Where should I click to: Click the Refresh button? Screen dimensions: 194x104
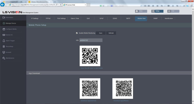pyautogui.click(x=111, y=33)
